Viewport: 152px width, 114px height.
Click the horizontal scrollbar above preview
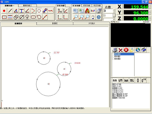[130, 22]
